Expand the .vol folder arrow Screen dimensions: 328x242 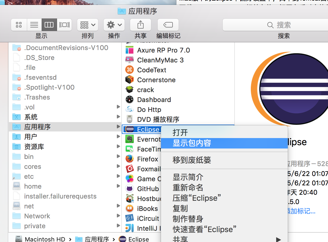tap(118, 107)
